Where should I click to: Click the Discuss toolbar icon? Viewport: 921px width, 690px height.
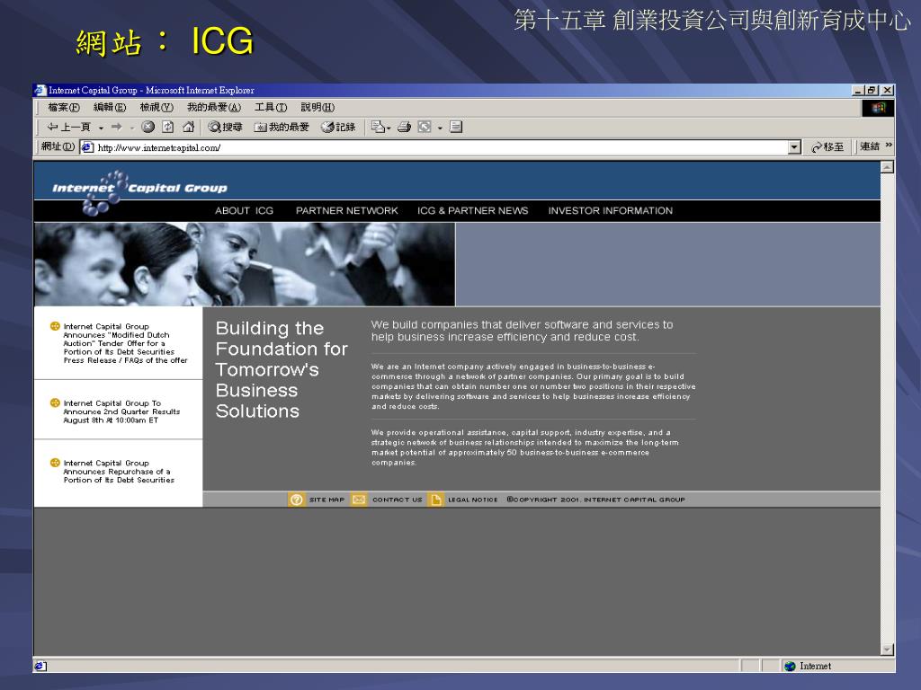(456, 127)
